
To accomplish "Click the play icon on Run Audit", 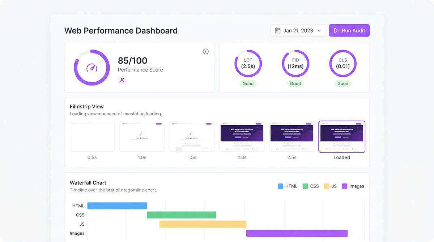I will [336, 31].
